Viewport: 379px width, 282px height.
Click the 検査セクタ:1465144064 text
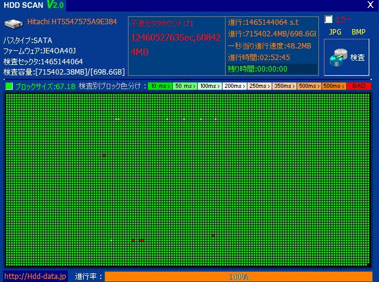click(x=43, y=62)
